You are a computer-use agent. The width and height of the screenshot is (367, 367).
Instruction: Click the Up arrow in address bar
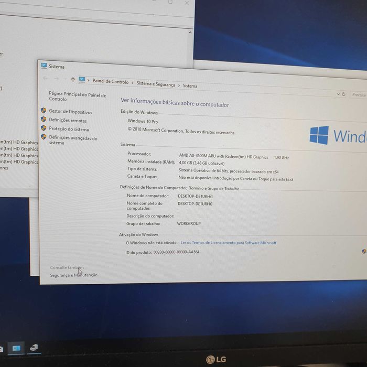click(73, 80)
